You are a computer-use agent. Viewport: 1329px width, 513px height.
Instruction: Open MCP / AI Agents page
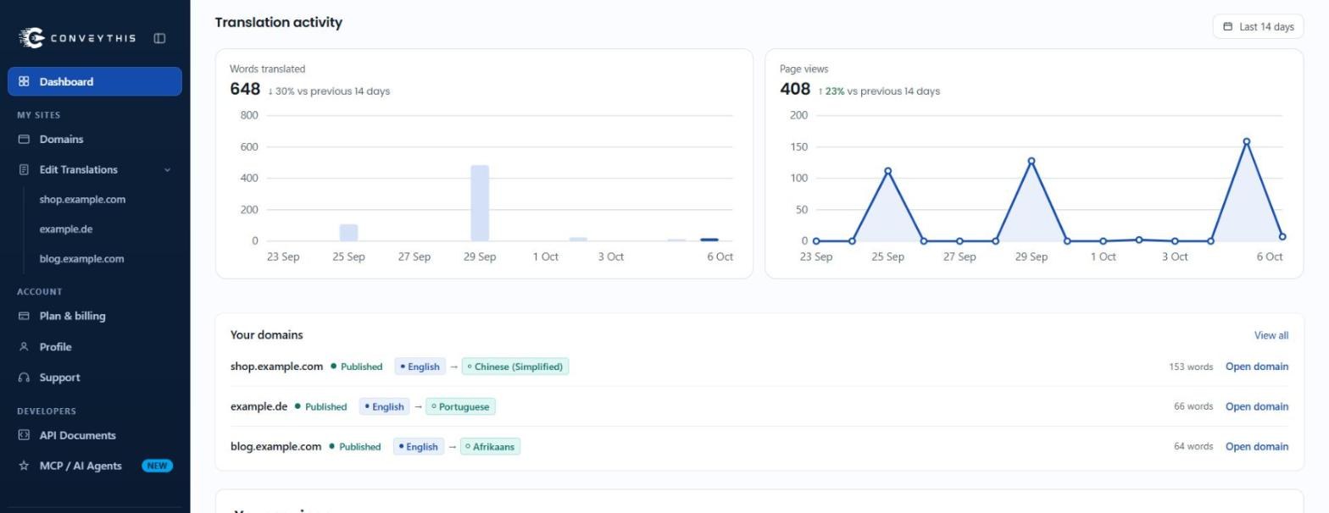point(95,466)
